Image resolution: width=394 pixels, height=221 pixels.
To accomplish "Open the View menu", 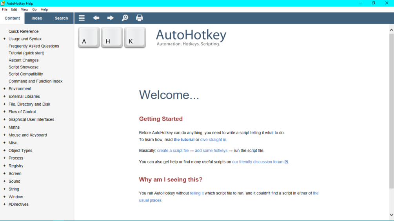I will click(25, 9).
